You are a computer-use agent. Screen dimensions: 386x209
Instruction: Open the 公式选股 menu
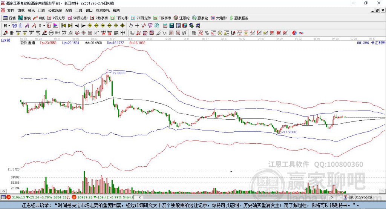(x=55, y=10)
